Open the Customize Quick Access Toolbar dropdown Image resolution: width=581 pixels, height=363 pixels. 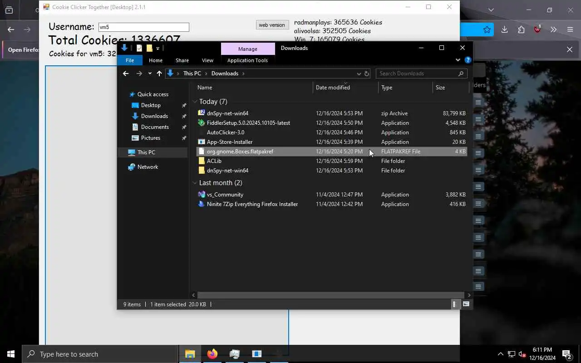click(158, 48)
